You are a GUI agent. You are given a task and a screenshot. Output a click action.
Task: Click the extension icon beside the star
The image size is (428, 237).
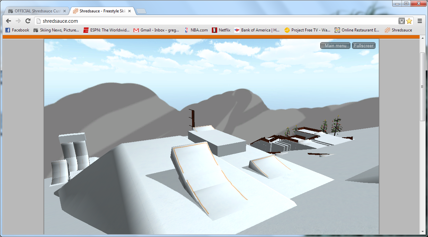[x=402, y=21]
